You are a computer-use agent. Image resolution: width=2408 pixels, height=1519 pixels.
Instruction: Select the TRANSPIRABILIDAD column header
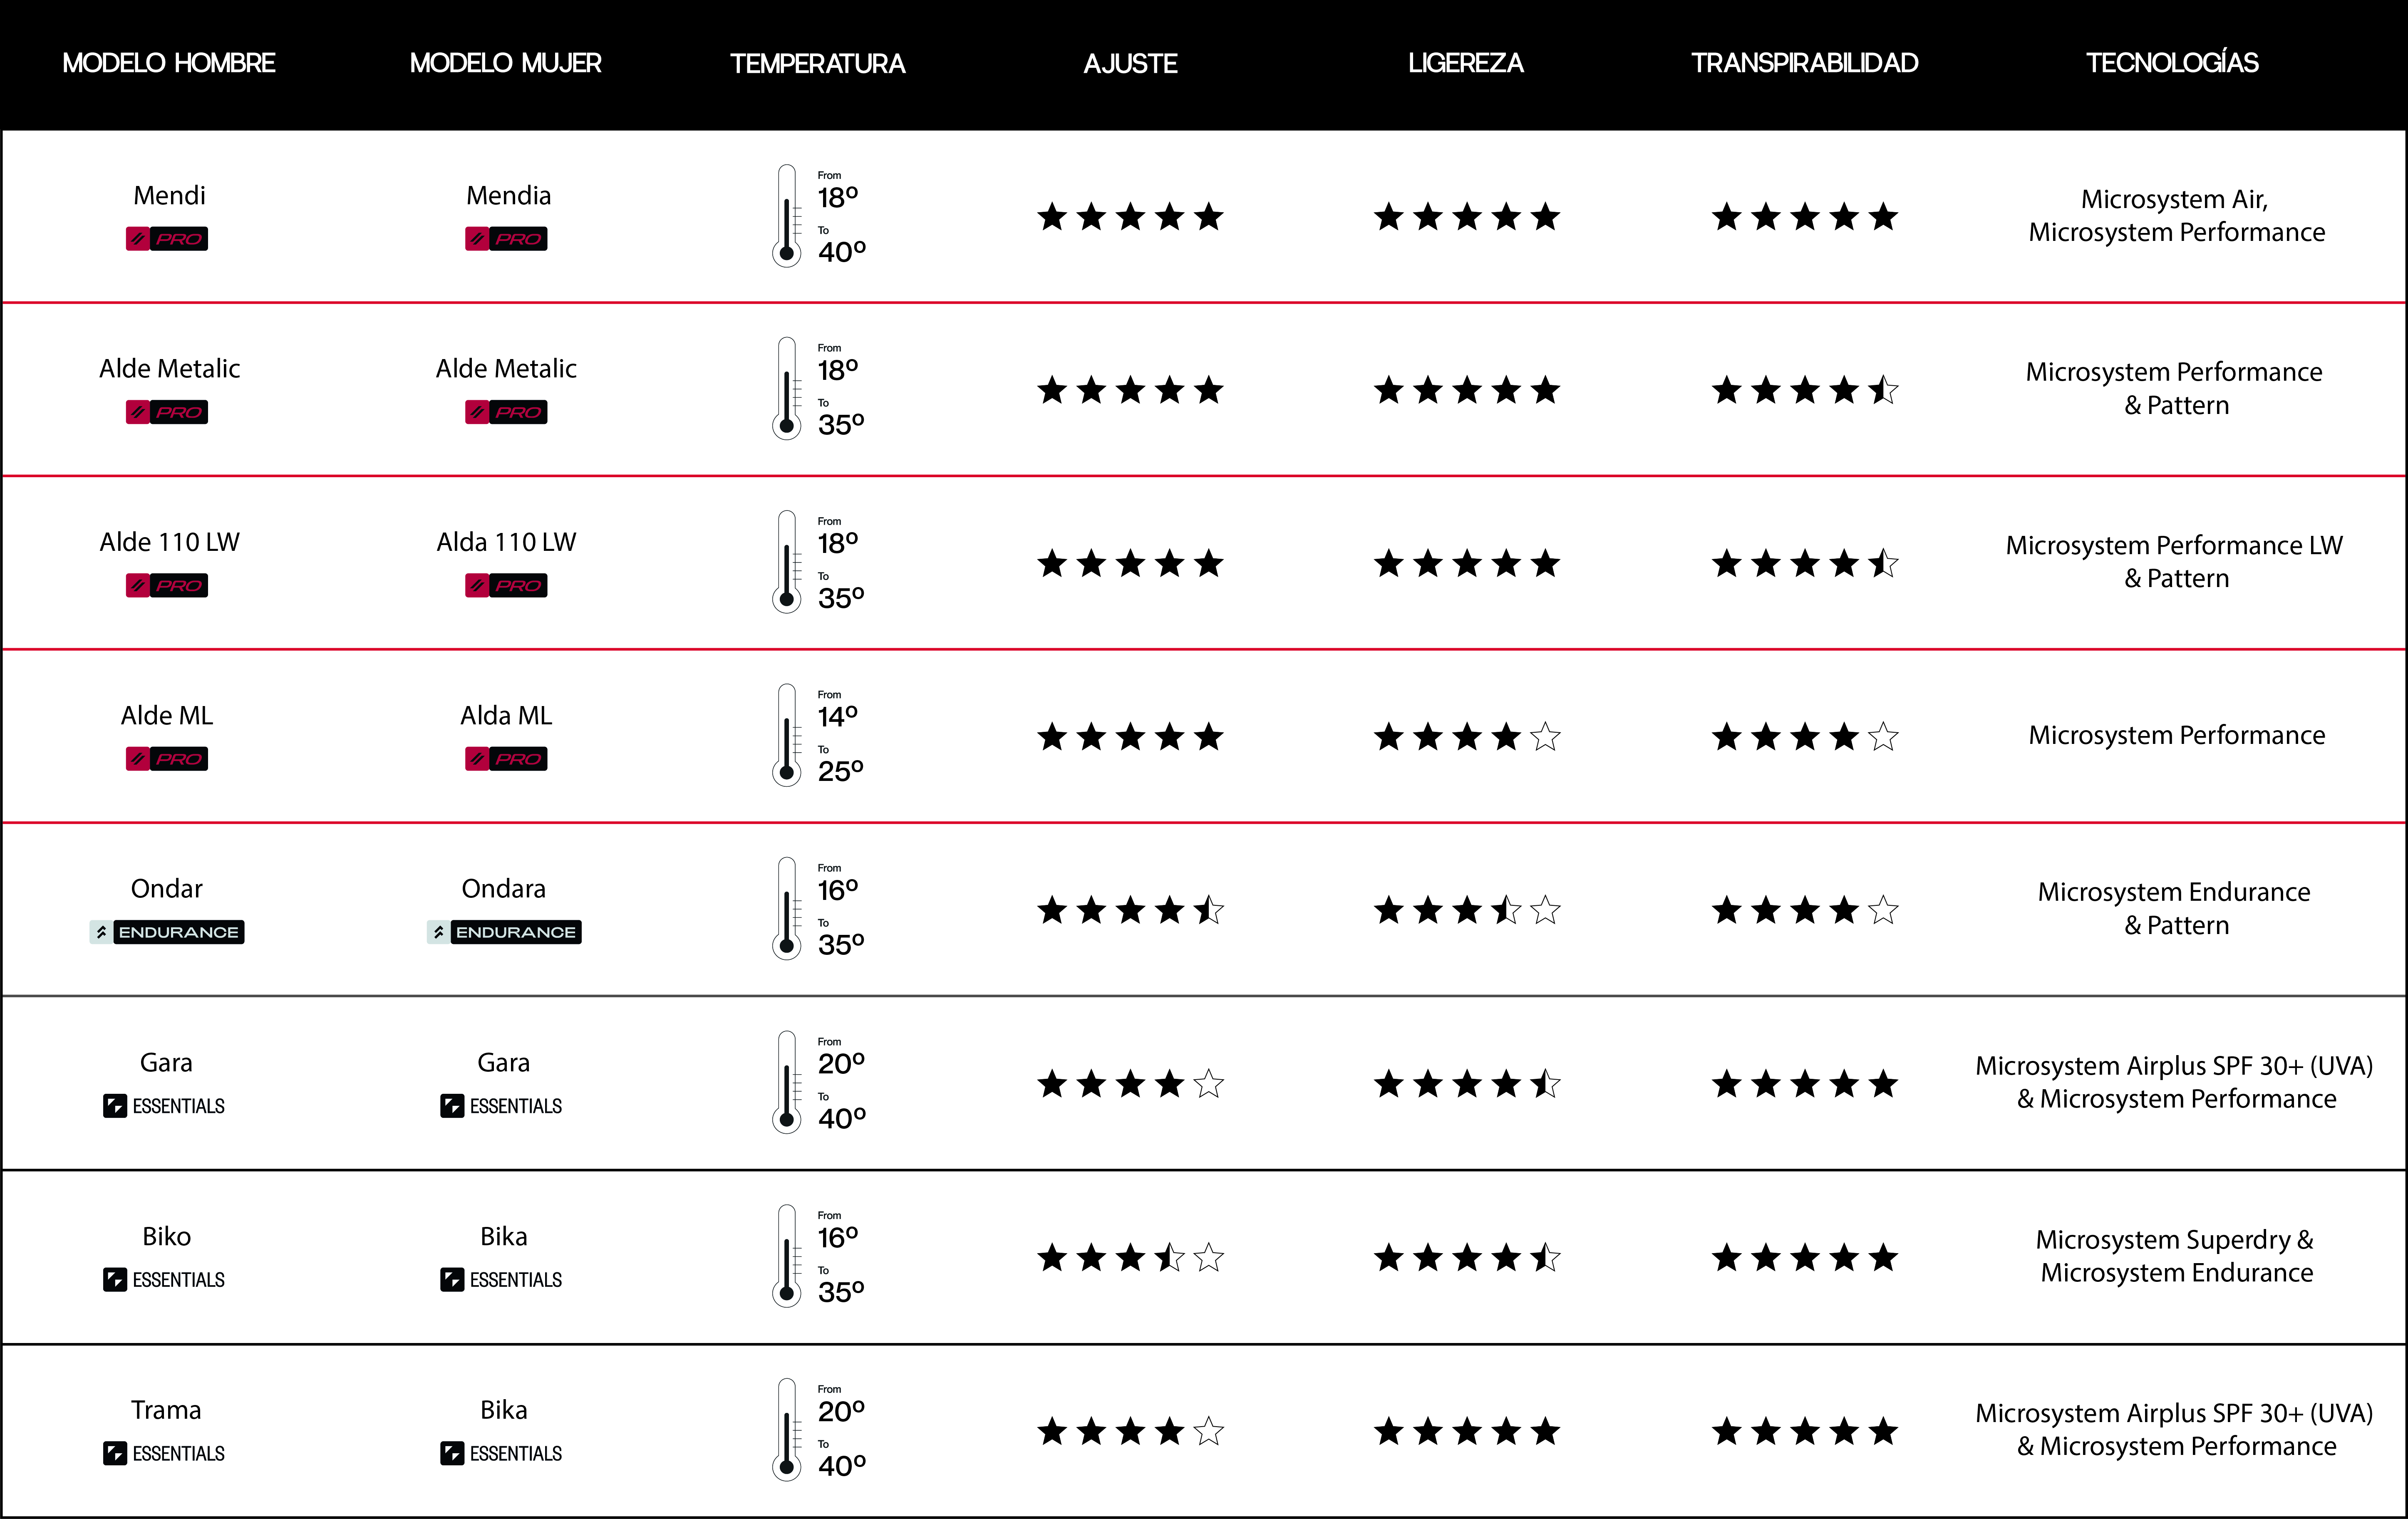click(1804, 63)
